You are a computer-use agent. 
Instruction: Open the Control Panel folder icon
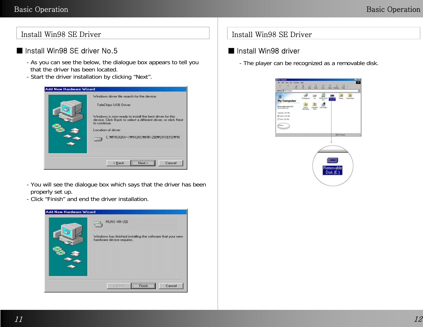tap(350, 96)
